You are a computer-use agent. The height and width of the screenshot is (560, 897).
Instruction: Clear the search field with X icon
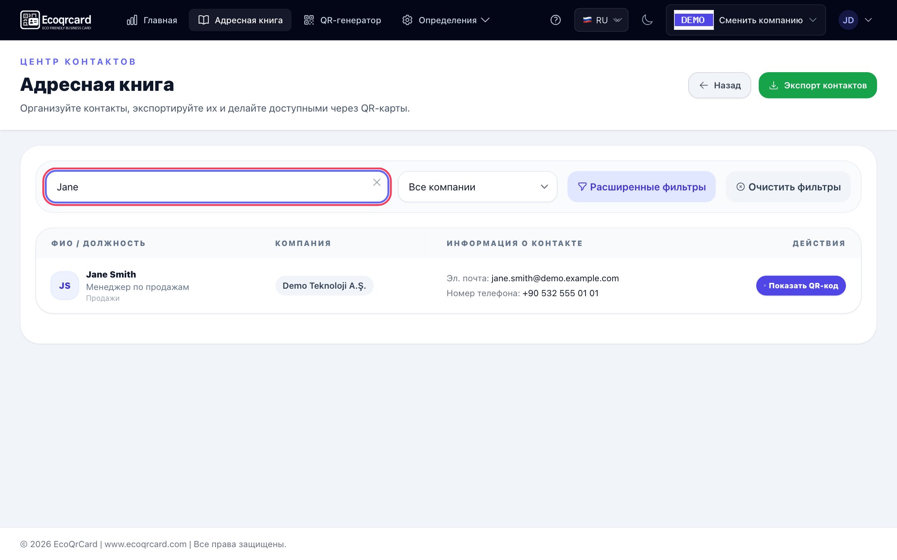(x=377, y=183)
